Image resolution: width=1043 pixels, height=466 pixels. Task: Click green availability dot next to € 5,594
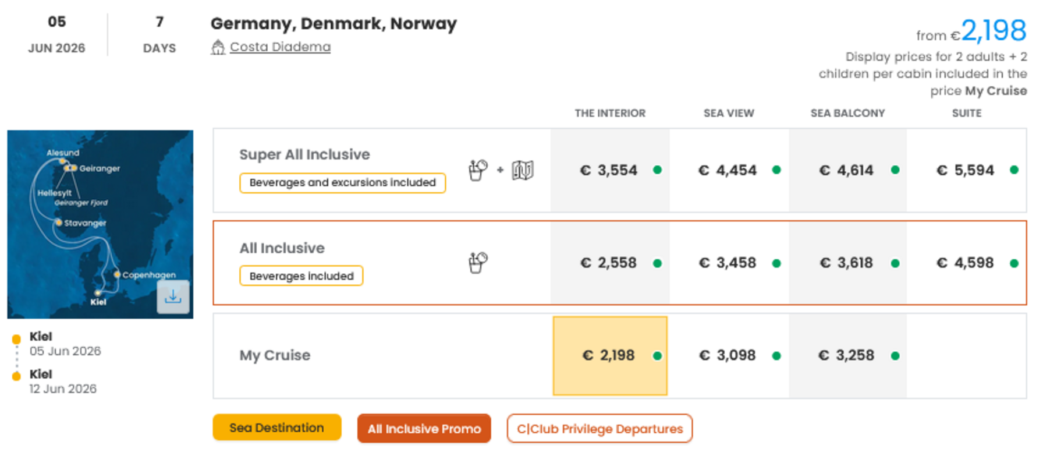pos(1014,170)
